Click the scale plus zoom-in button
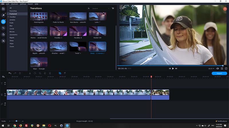The width and height of the screenshot is (229, 128). pyautogui.click(x=23, y=121)
